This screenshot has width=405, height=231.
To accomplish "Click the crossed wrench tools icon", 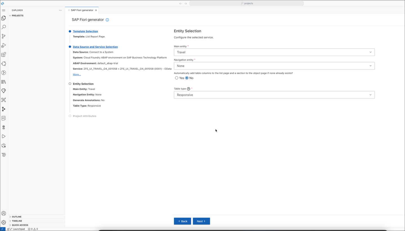I will click(x=4, y=100).
